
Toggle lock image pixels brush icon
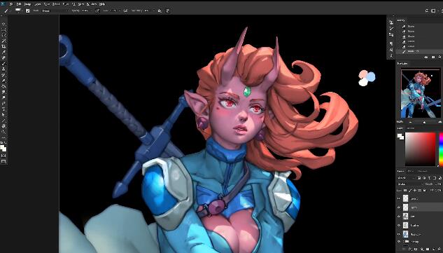[x=410, y=190]
